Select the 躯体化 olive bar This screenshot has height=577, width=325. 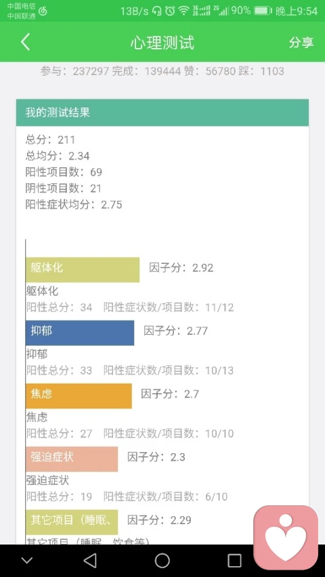tap(83, 270)
